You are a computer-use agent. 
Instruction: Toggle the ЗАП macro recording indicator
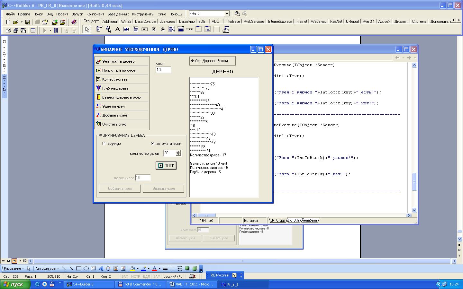(125, 276)
